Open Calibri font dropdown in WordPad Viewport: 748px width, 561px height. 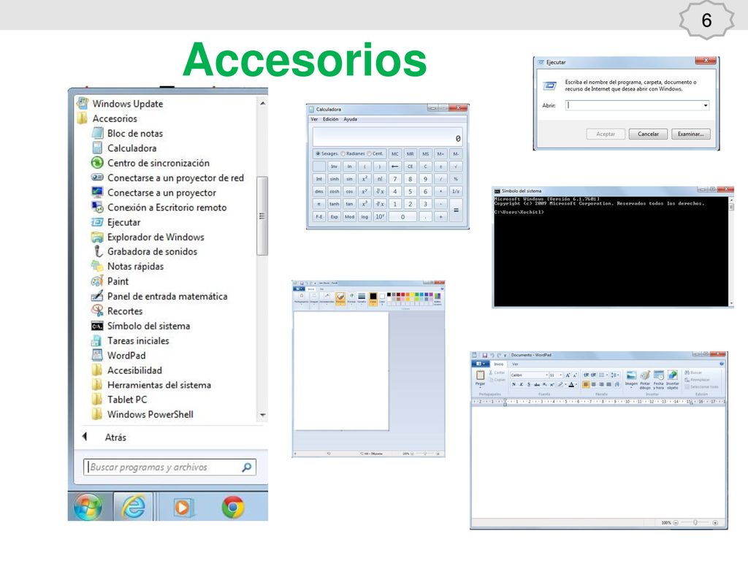[x=546, y=375]
